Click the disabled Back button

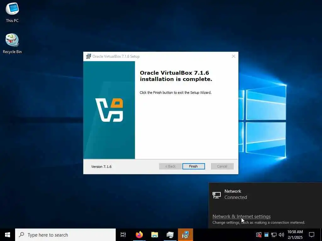(170, 166)
